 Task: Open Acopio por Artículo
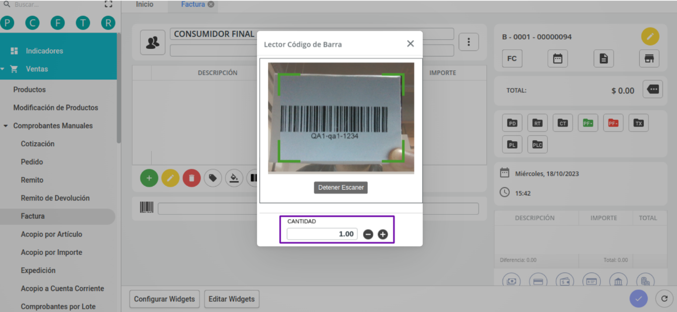[51, 235]
